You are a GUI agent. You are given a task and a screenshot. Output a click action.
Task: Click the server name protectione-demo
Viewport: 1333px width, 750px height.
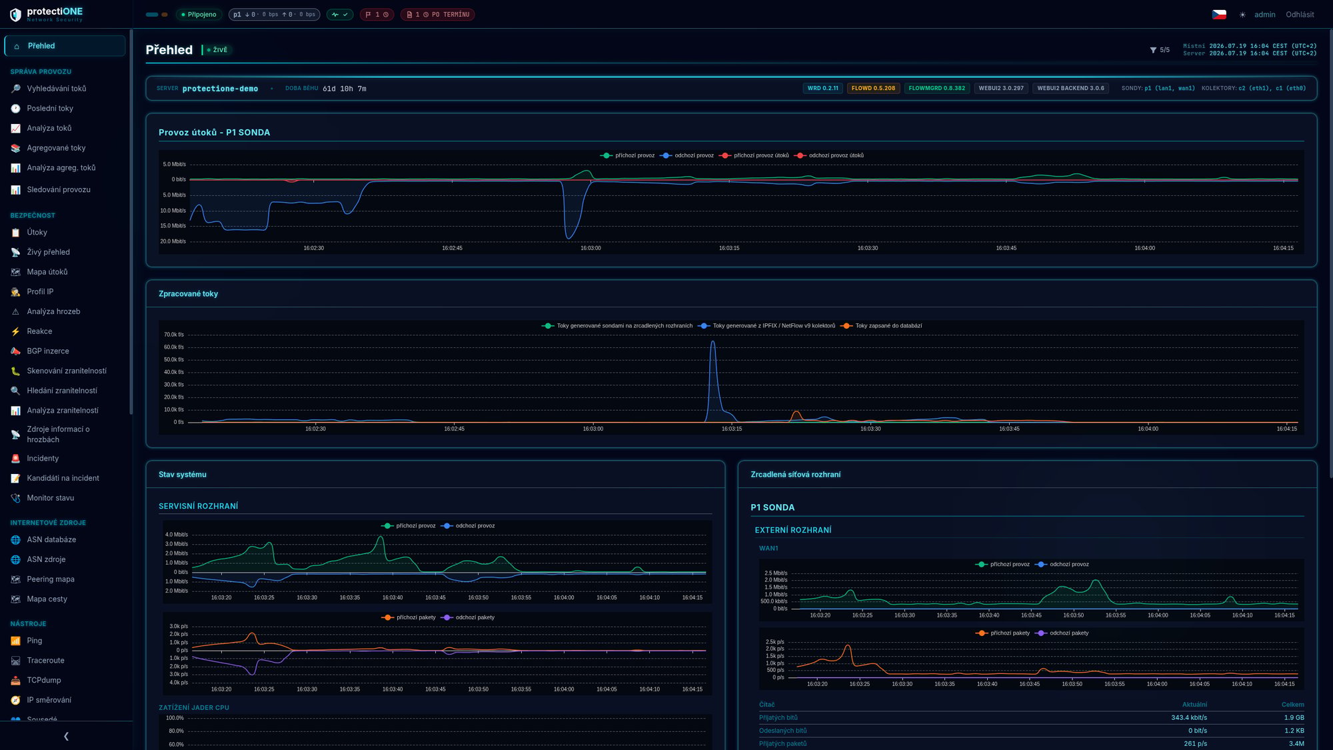pos(220,89)
